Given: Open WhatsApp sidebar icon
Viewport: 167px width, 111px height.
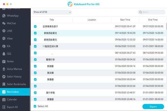Looking at the screenshot, I should point(4,16).
